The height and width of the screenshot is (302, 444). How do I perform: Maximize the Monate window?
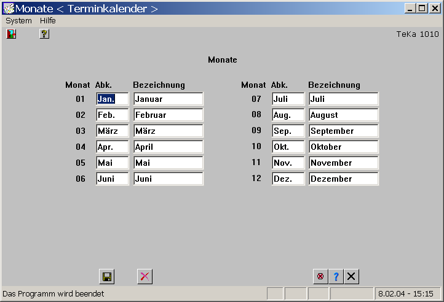tap(421, 8)
